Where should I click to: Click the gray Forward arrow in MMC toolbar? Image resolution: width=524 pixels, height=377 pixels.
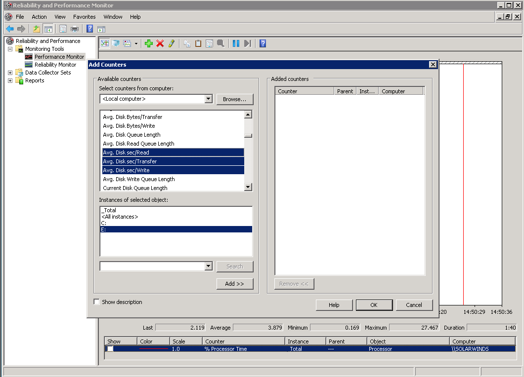tap(21, 29)
